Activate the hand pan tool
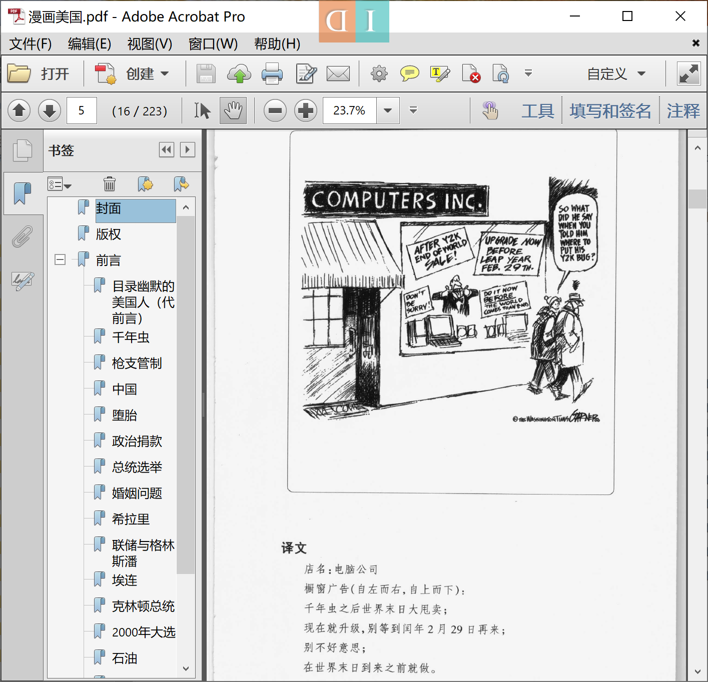This screenshot has height=682, width=708. click(x=233, y=110)
